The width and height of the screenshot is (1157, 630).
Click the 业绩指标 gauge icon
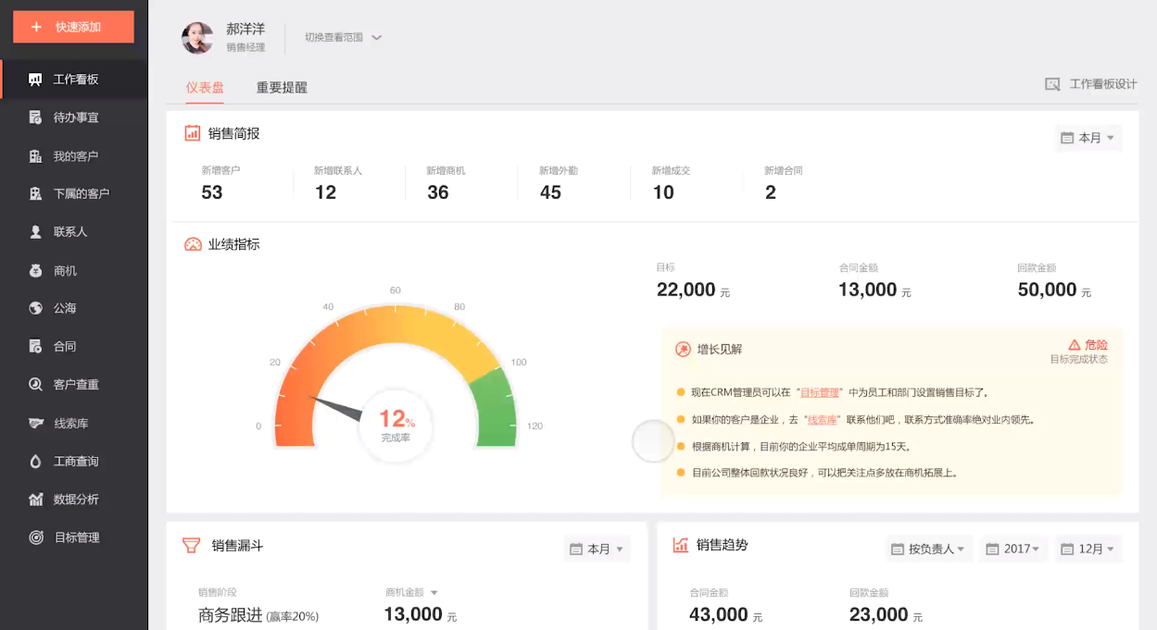coord(193,244)
